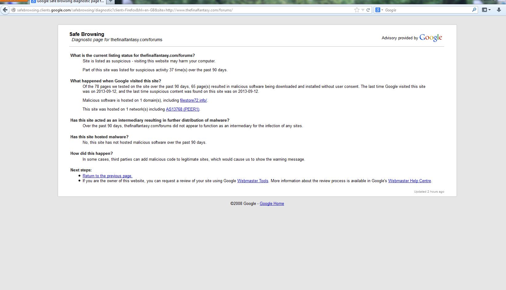Screen dimensions: 506x290
Task: Click the site identity globe icon
Action: [14, 10]
